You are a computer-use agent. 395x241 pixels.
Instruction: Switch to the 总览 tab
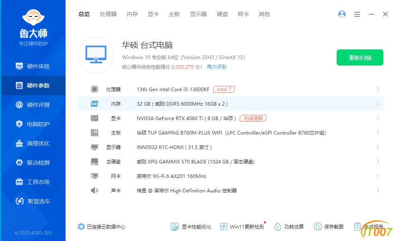[84, 14]
